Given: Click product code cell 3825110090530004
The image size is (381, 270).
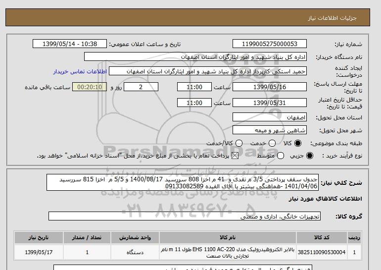Looking at the screenshot, I should pos(322,252).
